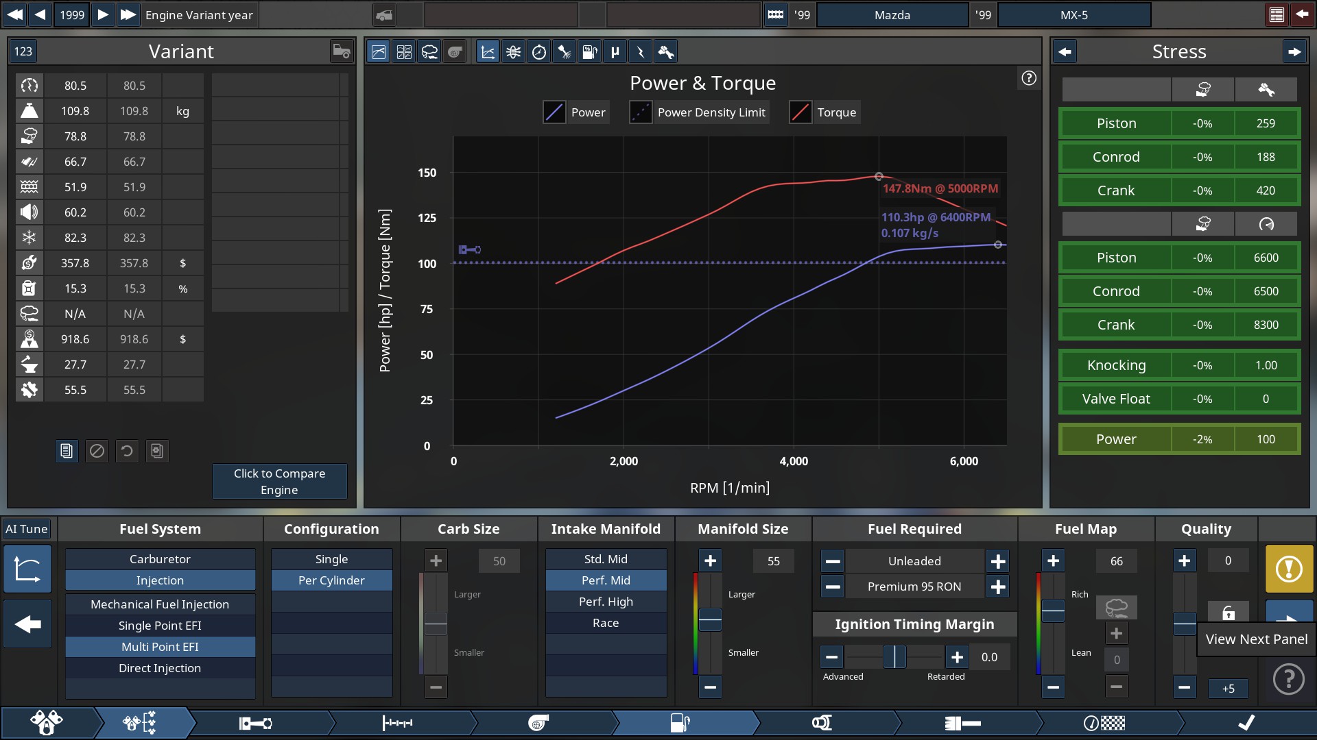Lower octane from Premium 95 RON
This screenshot has height=740, width=1317.
832,587
